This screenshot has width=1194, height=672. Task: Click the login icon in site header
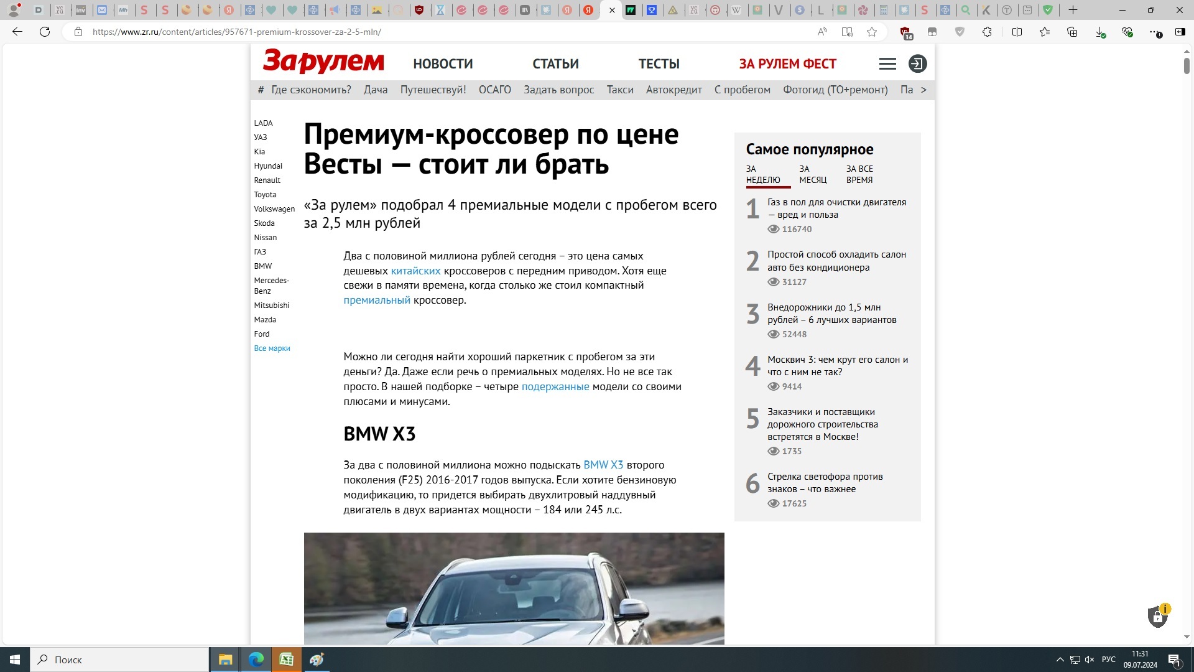[917, 63]
